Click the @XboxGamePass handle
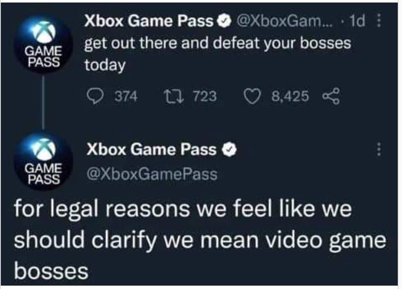Screen dimensions: 402x289 (x=152, y=174)
